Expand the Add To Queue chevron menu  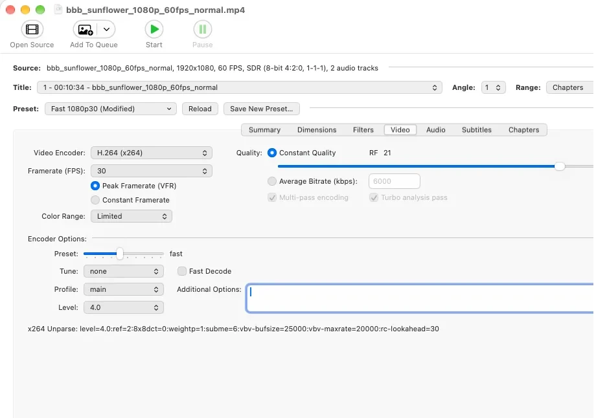106,29
